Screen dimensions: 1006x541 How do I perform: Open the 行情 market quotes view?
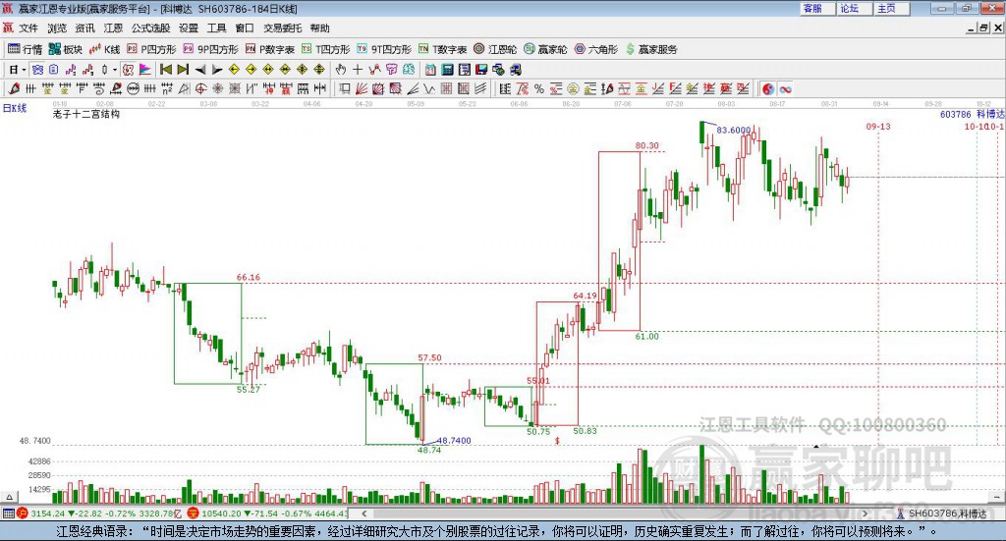25,49
